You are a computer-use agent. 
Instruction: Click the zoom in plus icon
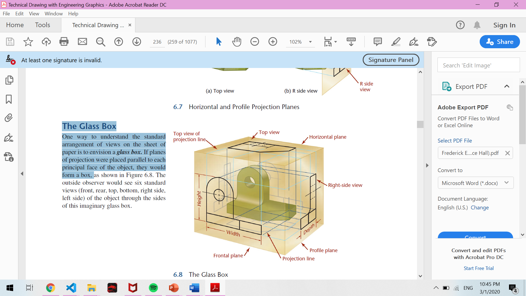tap(273, 42)
